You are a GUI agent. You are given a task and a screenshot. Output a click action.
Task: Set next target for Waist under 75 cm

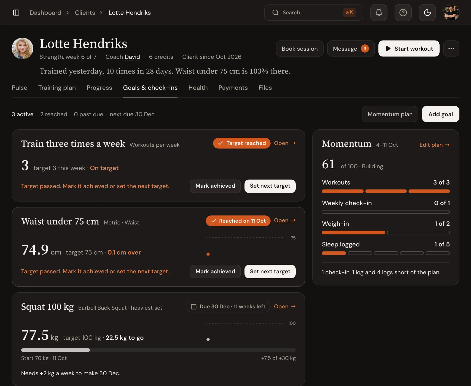(x=270, y=272)
